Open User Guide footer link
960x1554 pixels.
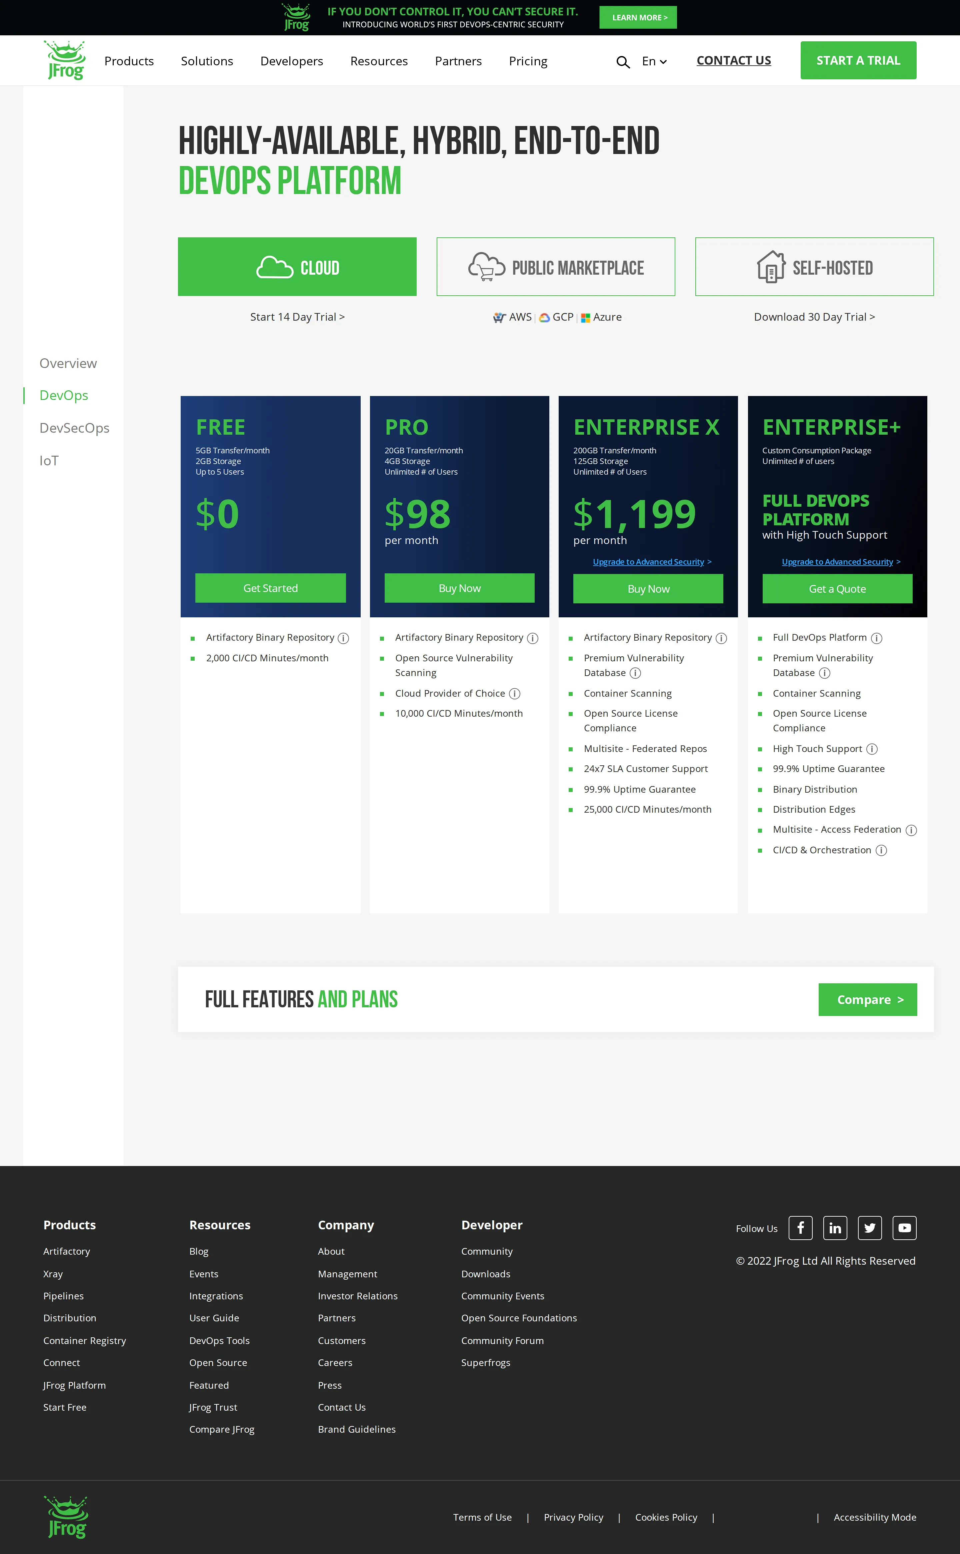(x=214, y=1318)
